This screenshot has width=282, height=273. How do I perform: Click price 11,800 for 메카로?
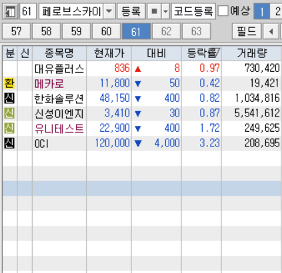click(115, 83)
